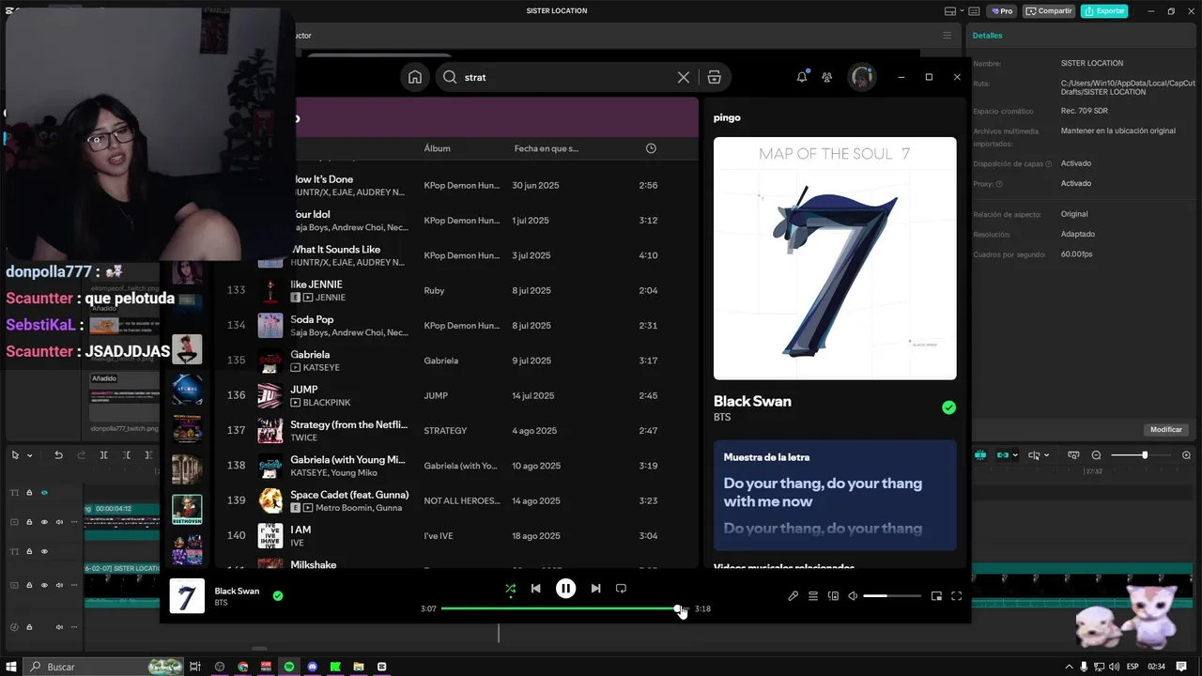Screen dimensions: 1202x676
Task: Open BTS artist link under Black Swan title
Action: (722, 417)
